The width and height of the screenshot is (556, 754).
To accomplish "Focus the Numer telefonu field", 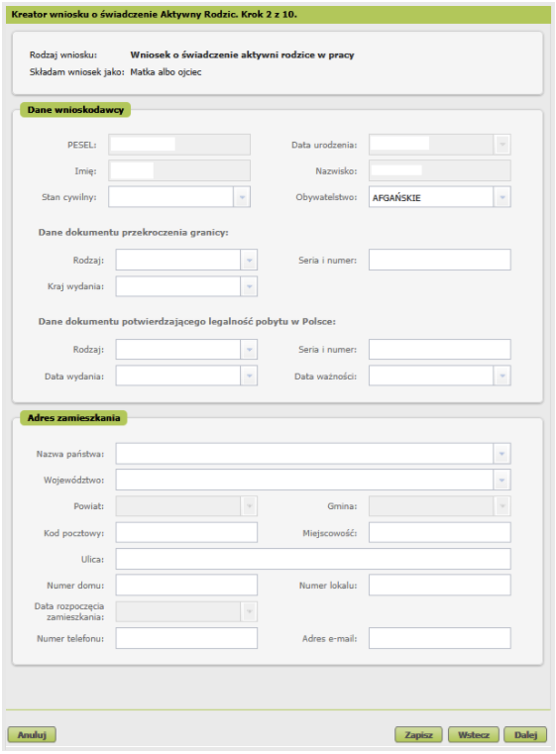I will click(186, 638).
